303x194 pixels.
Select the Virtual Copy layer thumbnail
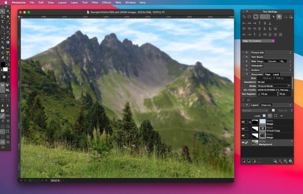point(262,129)
